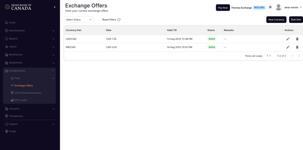Select the Configurations menu item
The image size is (303, 150).
pyautogui.click(x=17, y=71)
